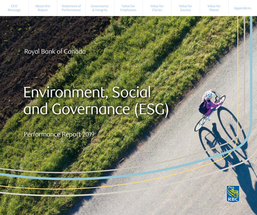The image size is (257, 215).
Task: Click the Royal Bank of Canada text
Action: [55, 52]
